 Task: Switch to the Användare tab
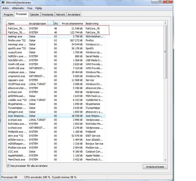74,14
